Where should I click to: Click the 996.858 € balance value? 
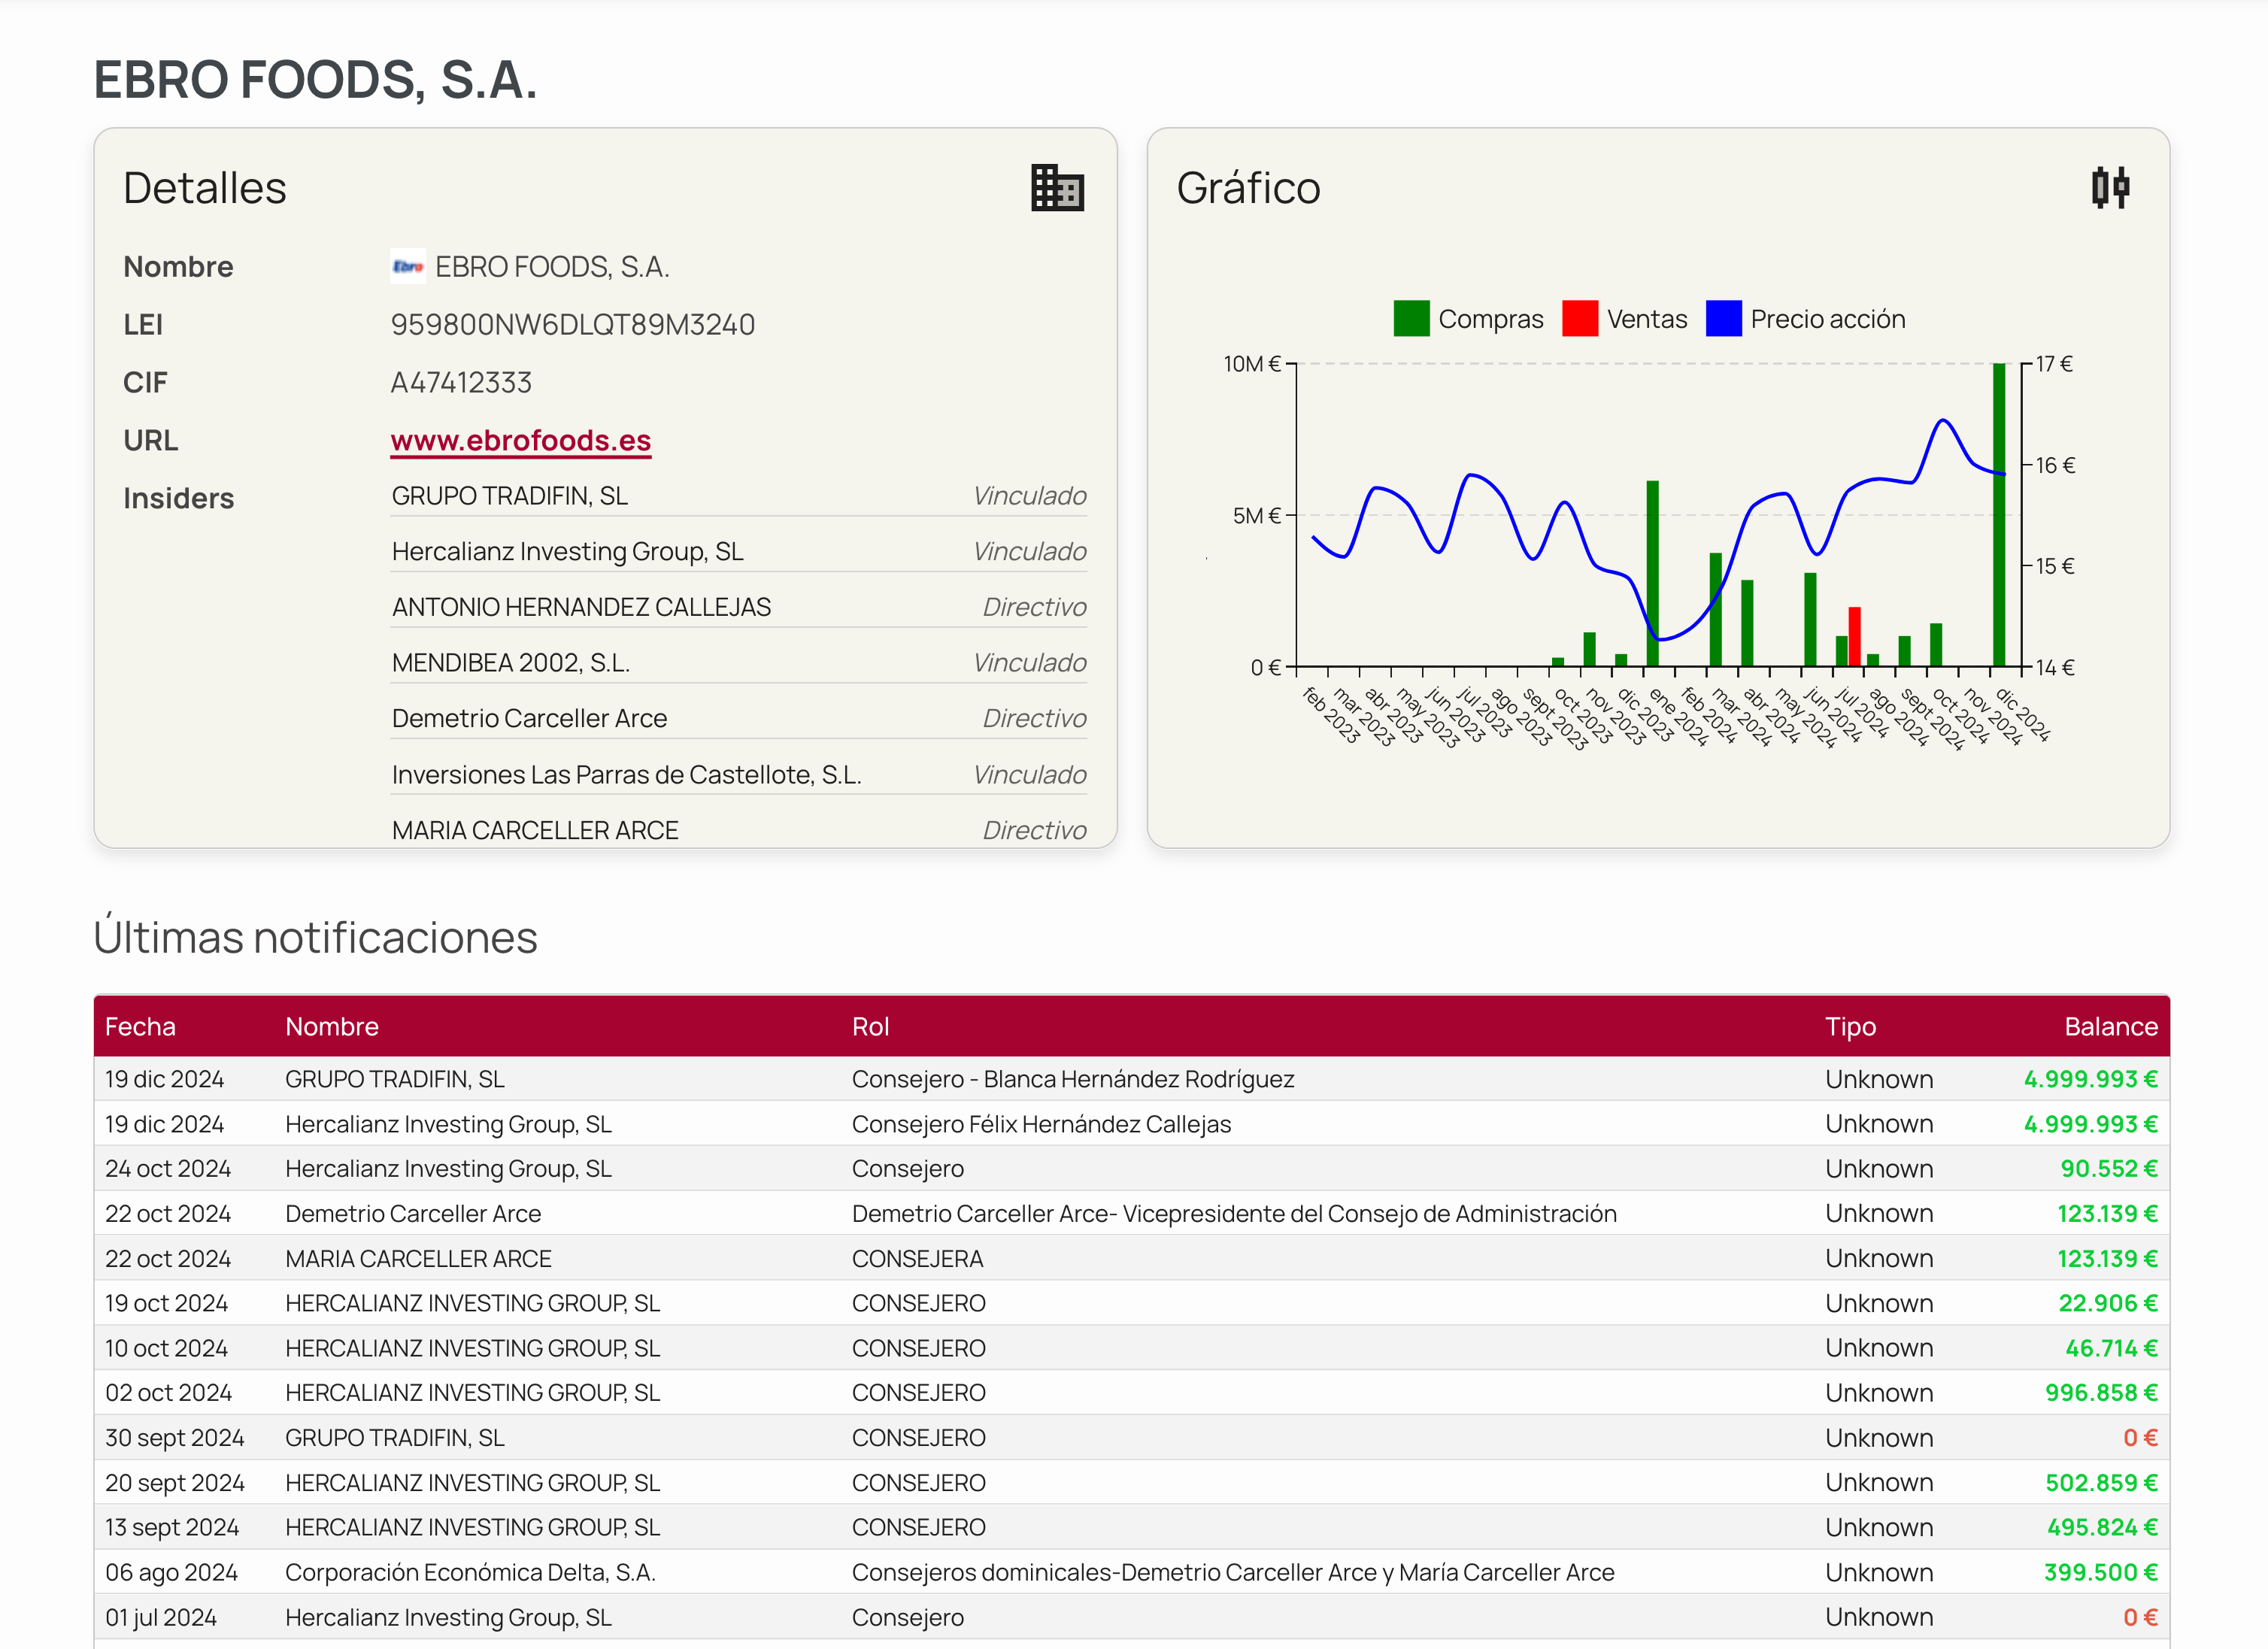[2101, 1393]
